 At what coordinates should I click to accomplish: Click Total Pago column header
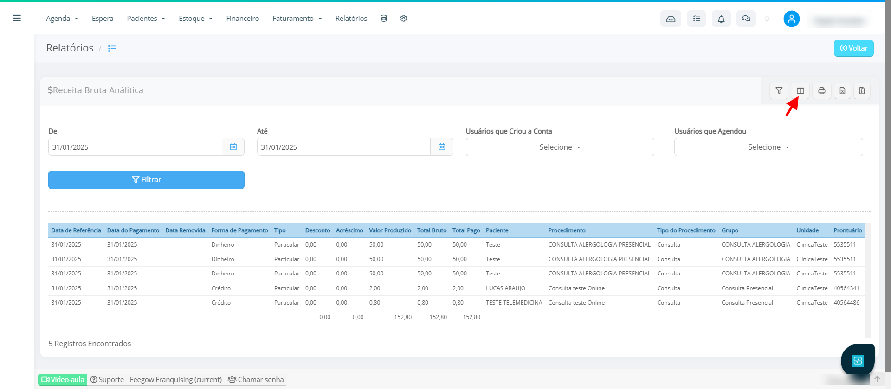tap(466, 230)
